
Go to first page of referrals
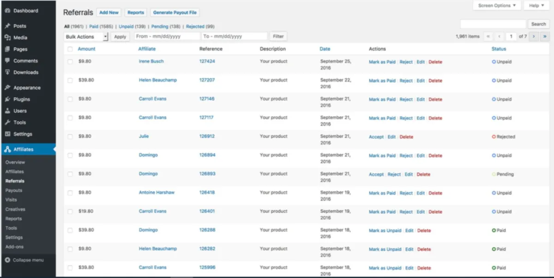tap(488, 36)
